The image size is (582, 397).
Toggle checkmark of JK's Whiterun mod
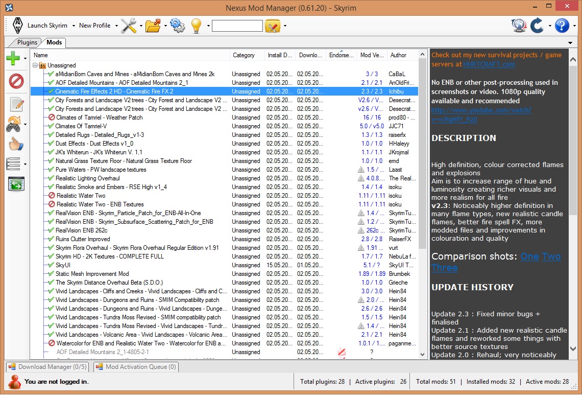click(51, 152)
